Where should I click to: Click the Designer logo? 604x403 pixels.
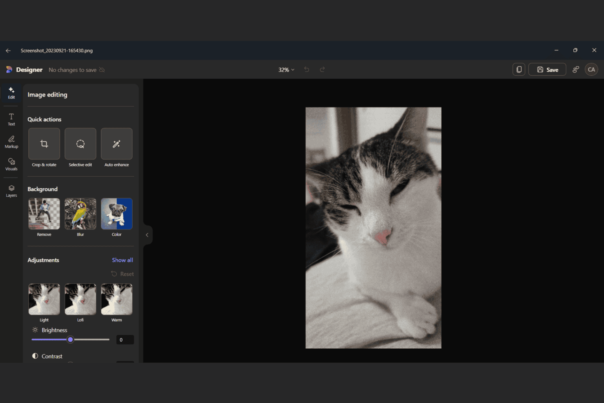click(9, 70)
